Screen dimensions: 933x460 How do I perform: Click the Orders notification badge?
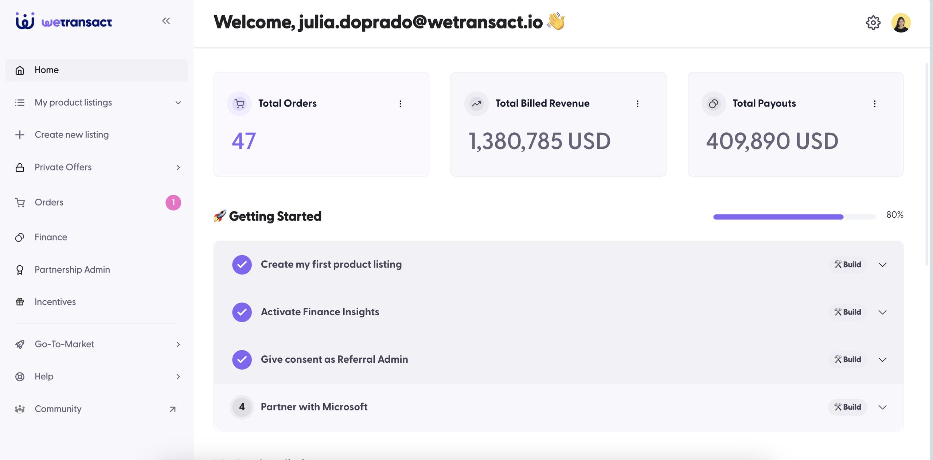coord(173,203)
